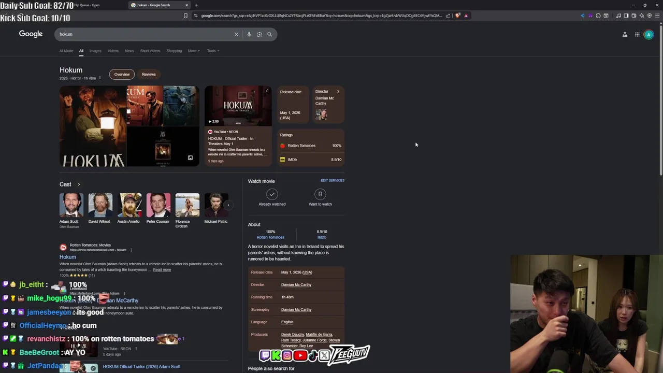Play the HOKUM Official Trailer video thumbnail

[238, 106]
